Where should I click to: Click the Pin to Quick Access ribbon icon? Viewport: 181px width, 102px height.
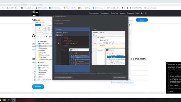click(x=40, y=29)
